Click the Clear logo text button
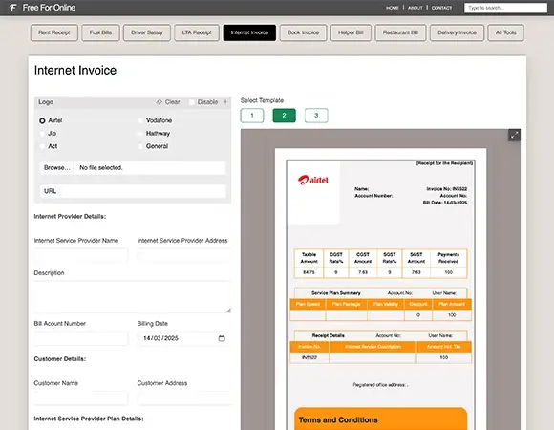This screenshot has width=554, height=430. (173, 102)
